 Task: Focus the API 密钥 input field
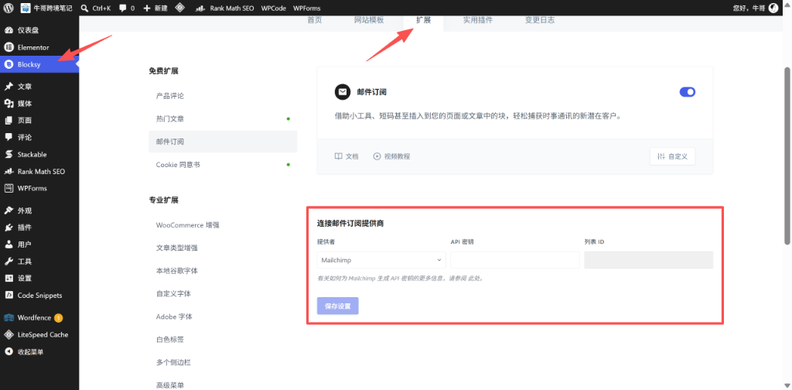coord(514,260)
